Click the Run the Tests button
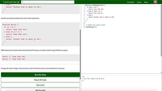 click(x=40, y=75)
